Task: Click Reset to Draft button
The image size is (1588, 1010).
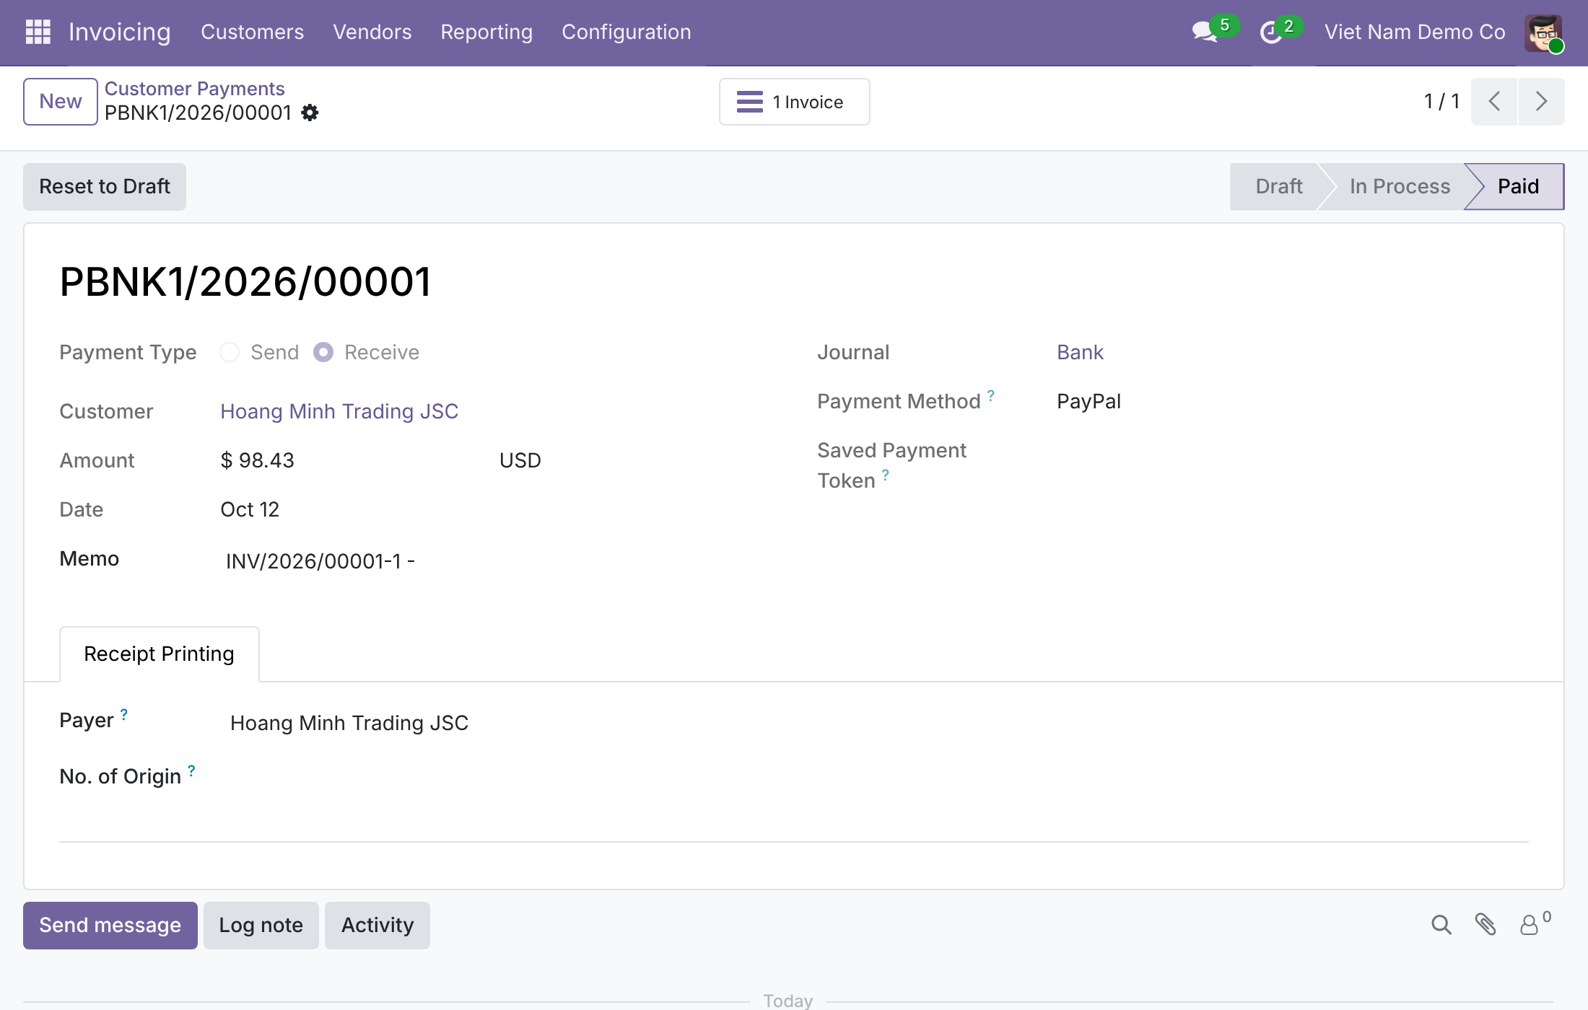Action: pos(105,187)
